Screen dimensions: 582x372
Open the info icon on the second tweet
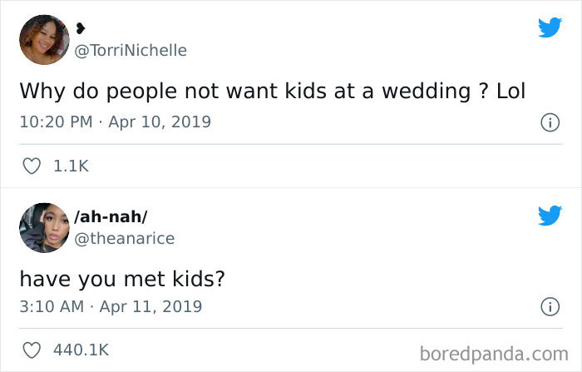pyautogui.click(x=549, y=307)
